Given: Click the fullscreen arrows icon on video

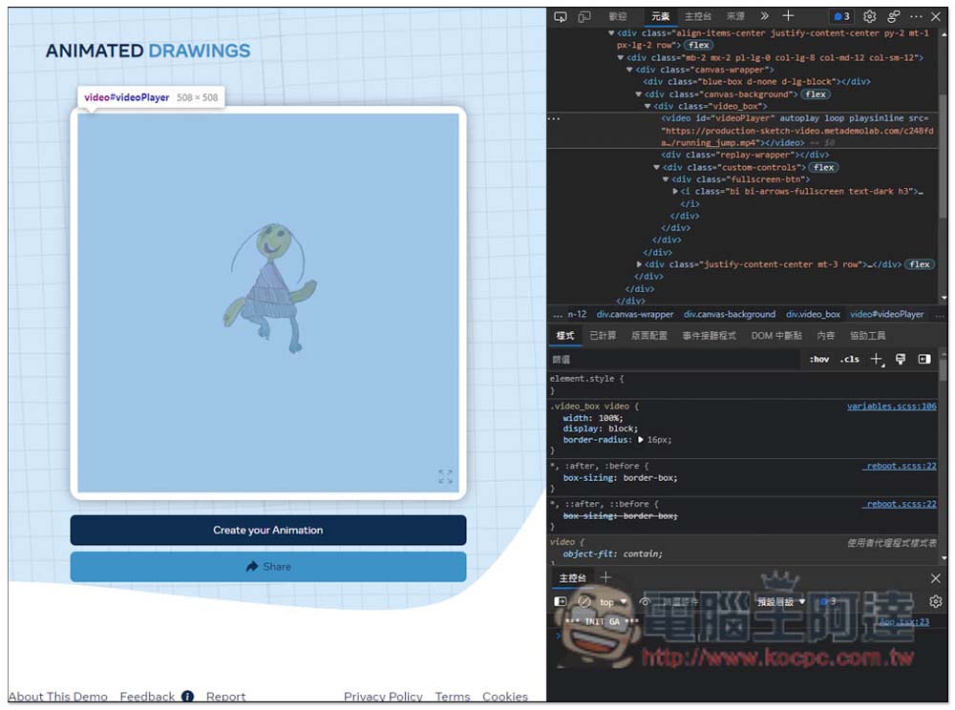Looking at the screenshot, I should (445, 476).
